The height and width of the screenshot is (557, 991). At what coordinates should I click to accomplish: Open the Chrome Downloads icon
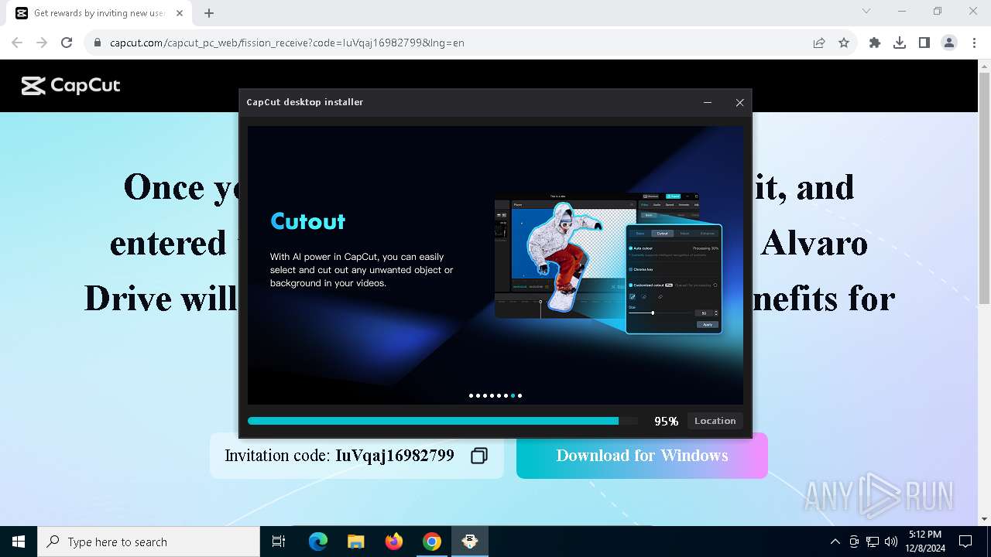[900, 43]
